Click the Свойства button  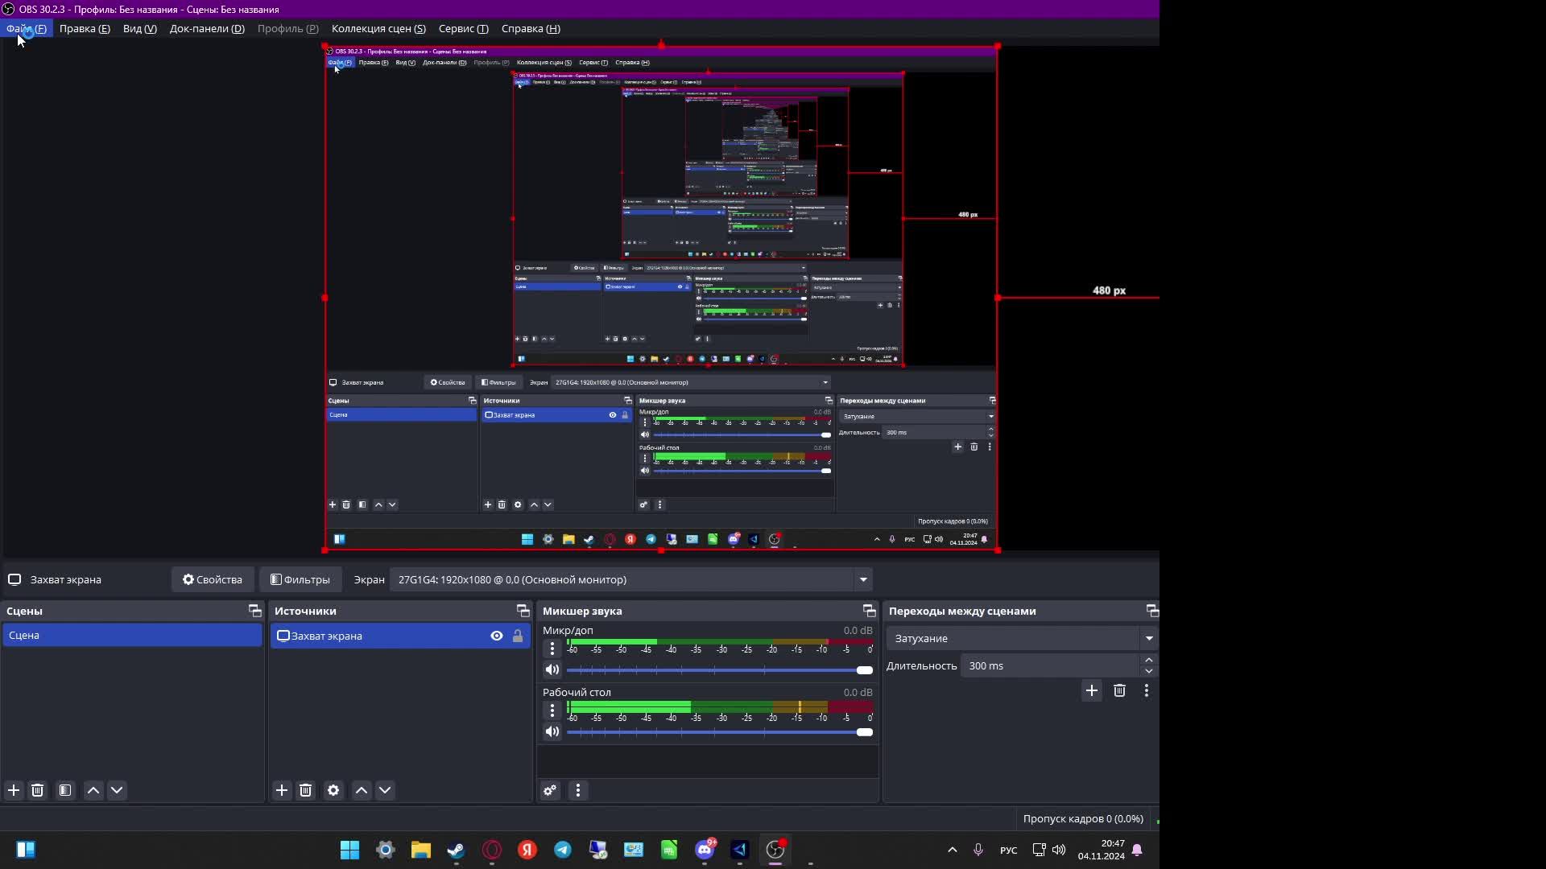pos(213,579)
